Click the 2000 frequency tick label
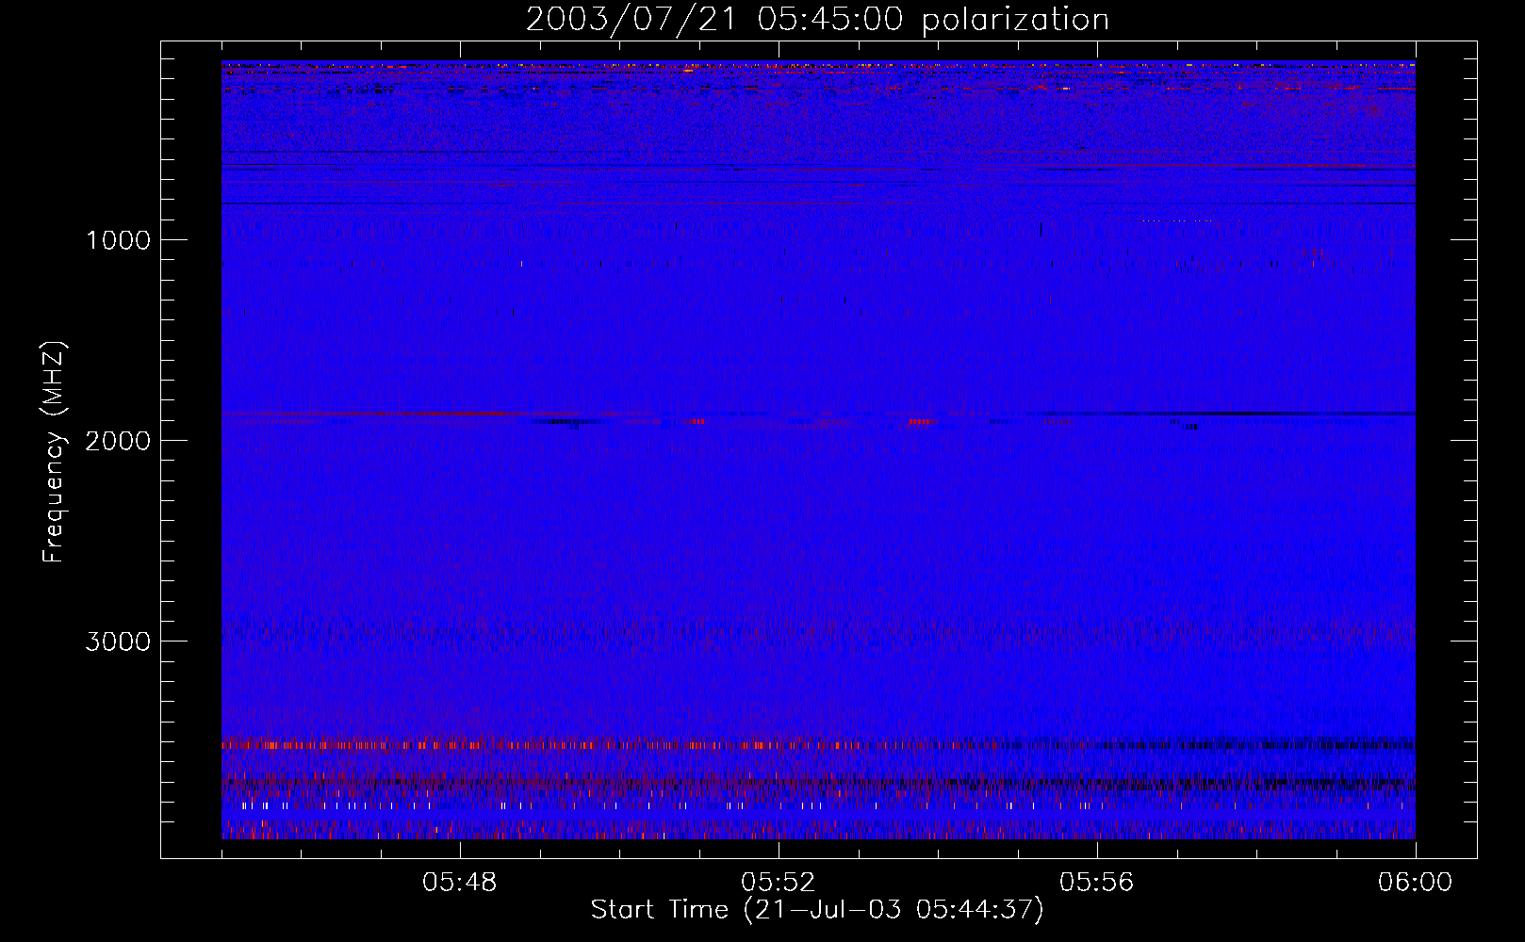The image size is (1525, 942). pos(118,441)
